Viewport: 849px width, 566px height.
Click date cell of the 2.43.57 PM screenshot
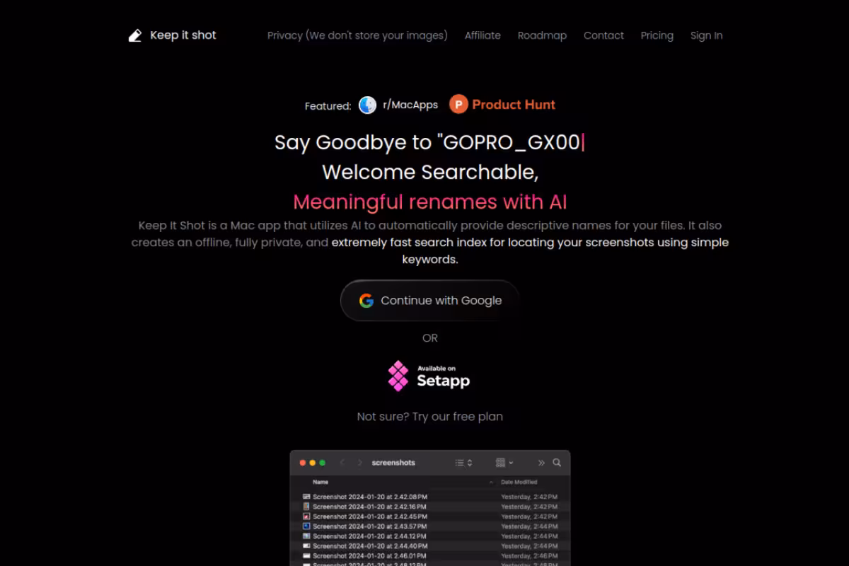pyautogui.click(x=529, y=526)
